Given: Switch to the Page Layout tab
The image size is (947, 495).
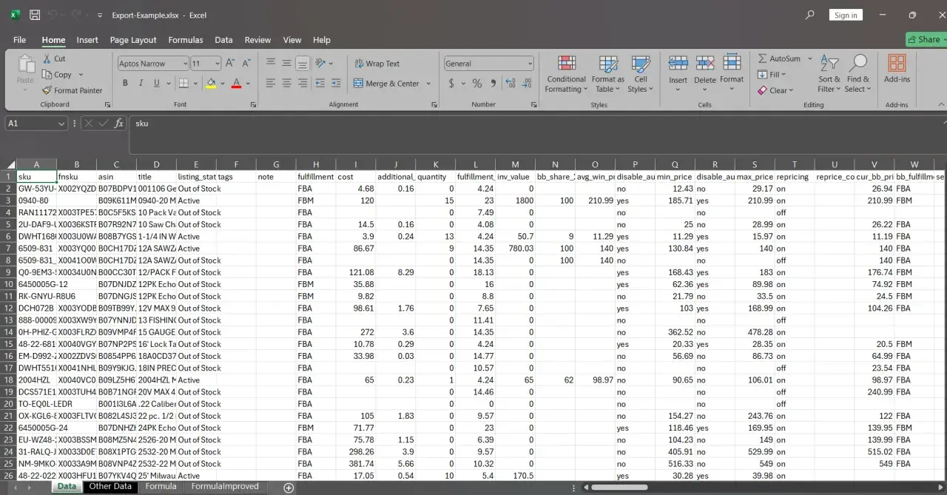Looking at the screenshot, I should coord(133,40).
